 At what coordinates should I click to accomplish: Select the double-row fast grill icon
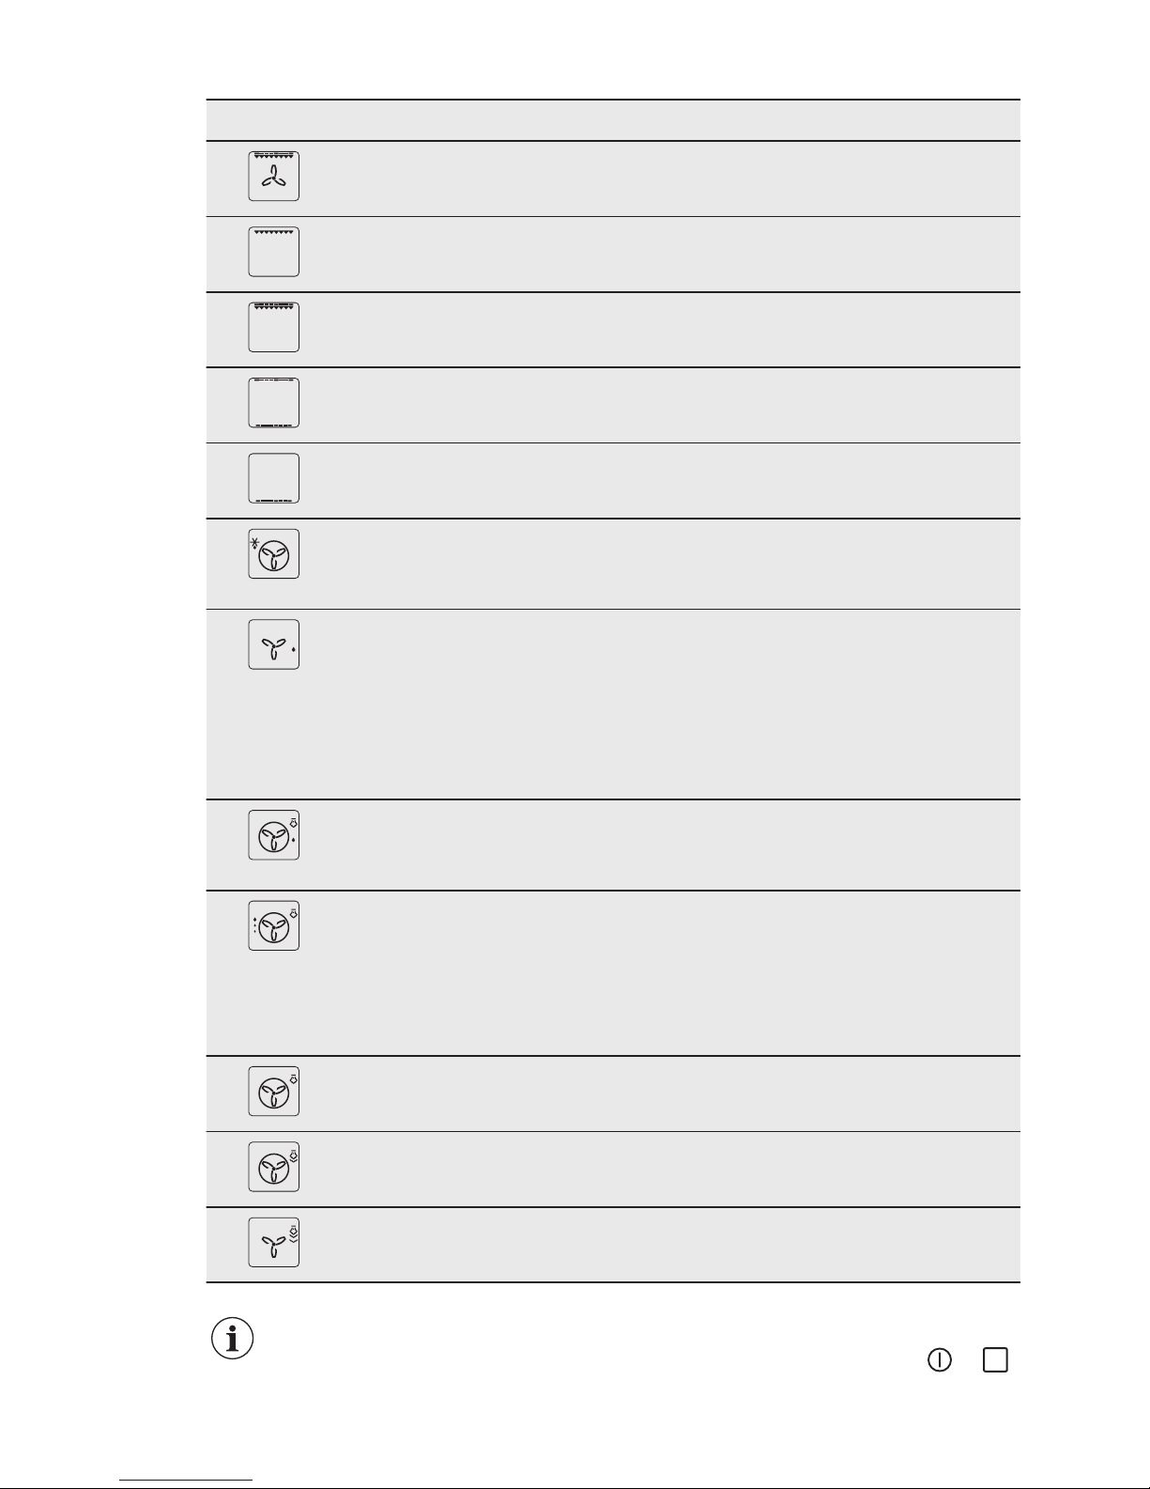pyautogui.click(x=274, y=327)
